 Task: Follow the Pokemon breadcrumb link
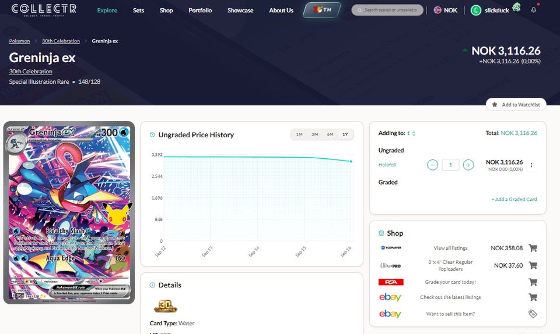(x=19, y=41)
